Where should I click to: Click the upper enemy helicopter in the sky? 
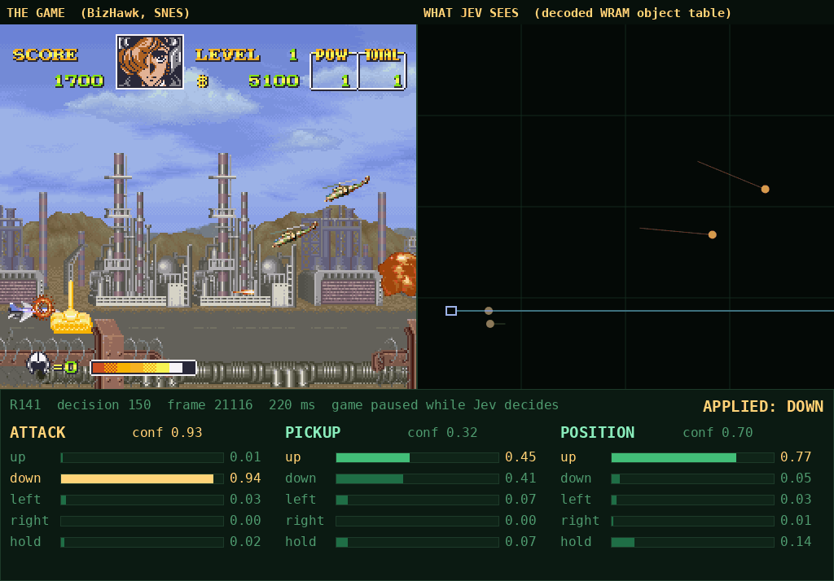click(x=346, y=188)
